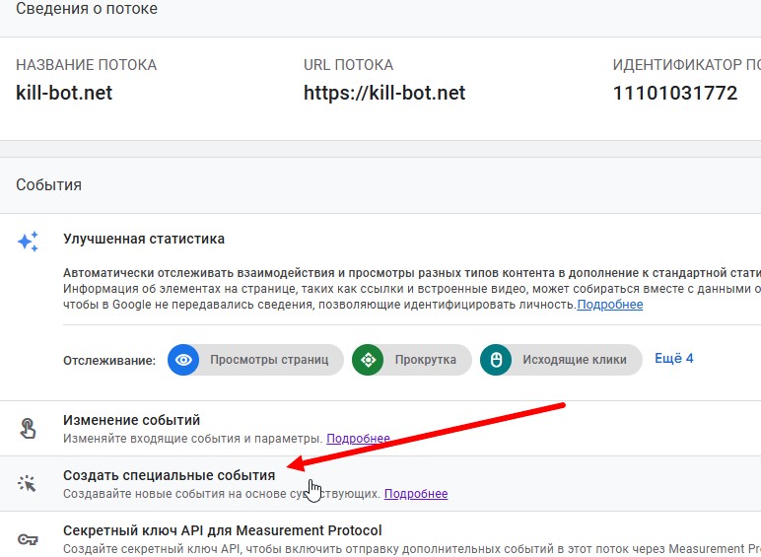Click the НАЗВАНИЕ ПОТОКА label
This screenshot has width=761, height=557.
[87, 65]
